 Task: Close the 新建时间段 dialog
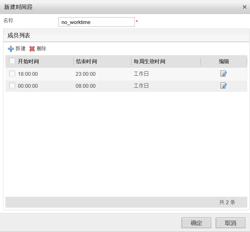245,7
